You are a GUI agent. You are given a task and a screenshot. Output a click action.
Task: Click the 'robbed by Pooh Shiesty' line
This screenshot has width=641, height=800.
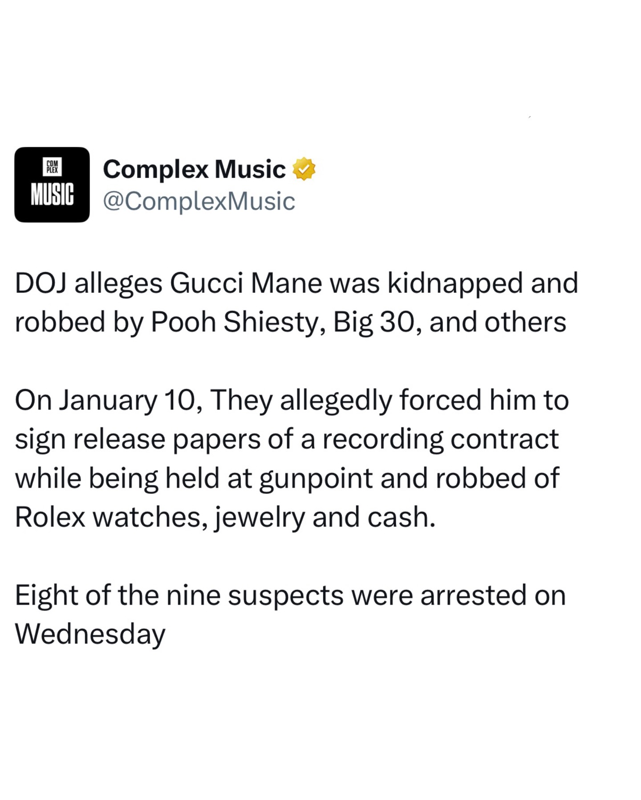pos(290,322)
